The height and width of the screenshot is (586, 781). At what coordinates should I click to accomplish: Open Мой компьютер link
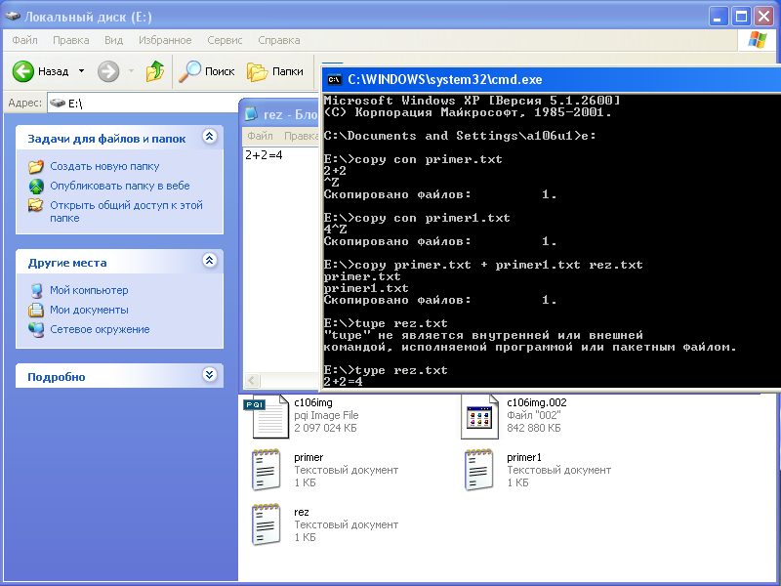pos(89,290)
